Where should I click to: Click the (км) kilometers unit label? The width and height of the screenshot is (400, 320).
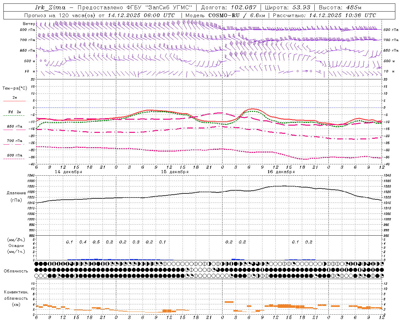[x=16, y=304]
